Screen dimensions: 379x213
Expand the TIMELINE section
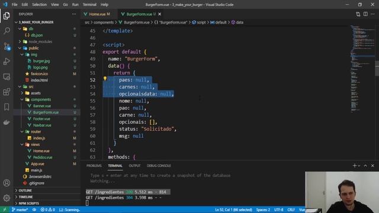(47, 197)
